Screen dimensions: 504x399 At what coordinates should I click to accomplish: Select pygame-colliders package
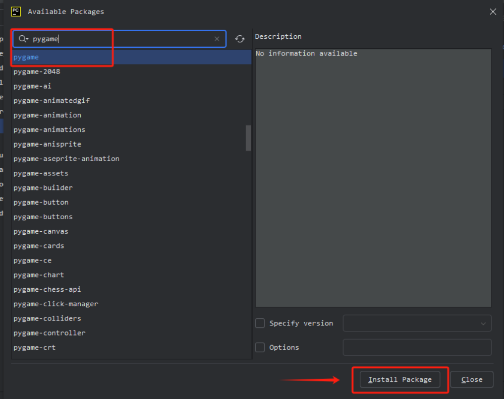point(132,318)
